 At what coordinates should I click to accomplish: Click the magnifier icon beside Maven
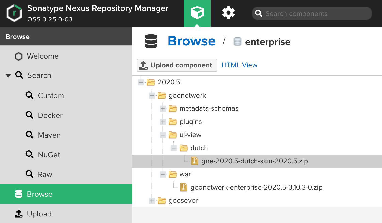pyautogui.click(x=30, y=135)
